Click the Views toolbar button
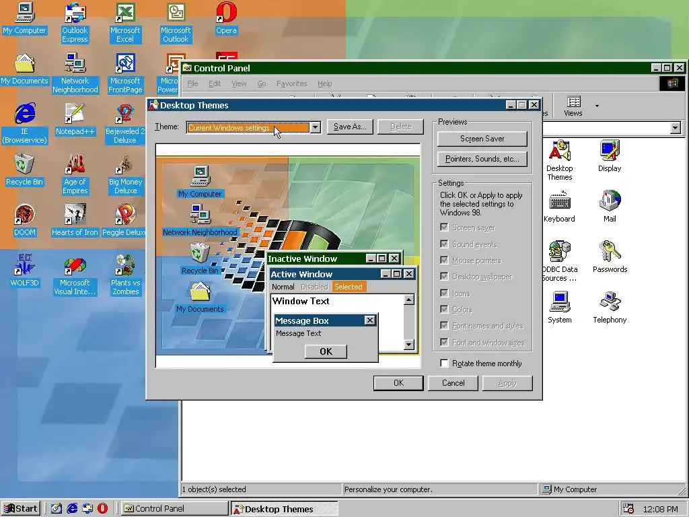 (573, 106)
